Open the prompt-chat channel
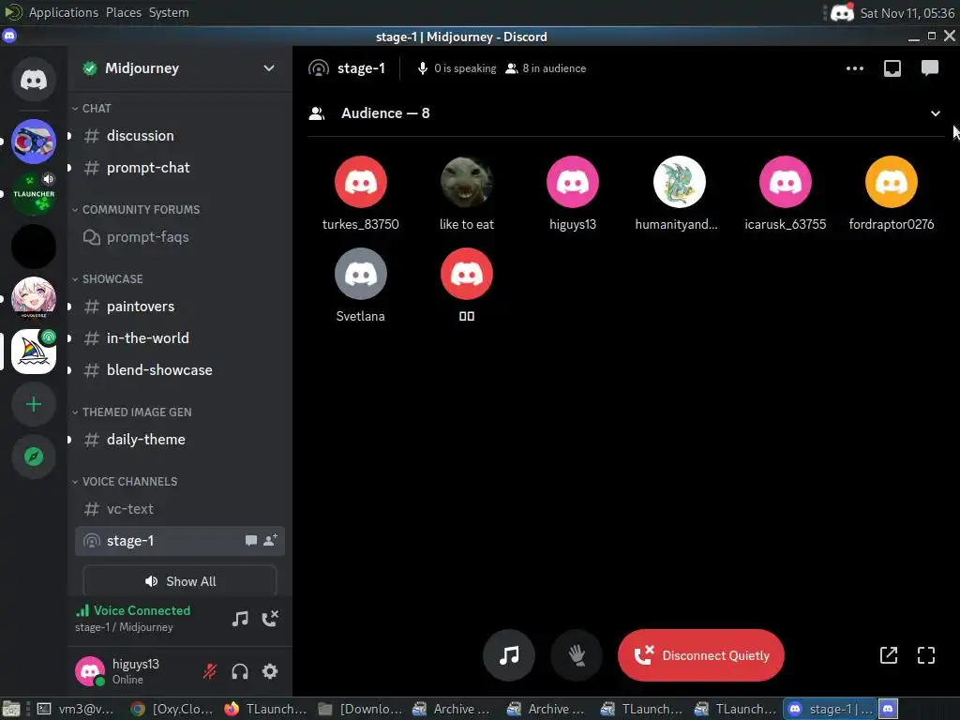 pos(179,168)
